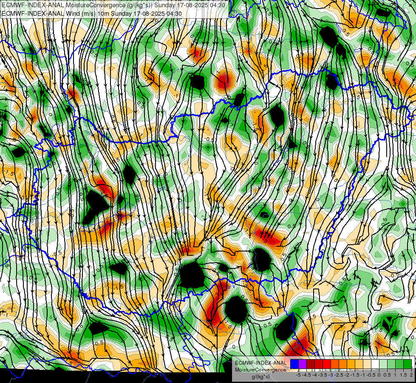Click the -4 legend tick label

coord(314,375)
